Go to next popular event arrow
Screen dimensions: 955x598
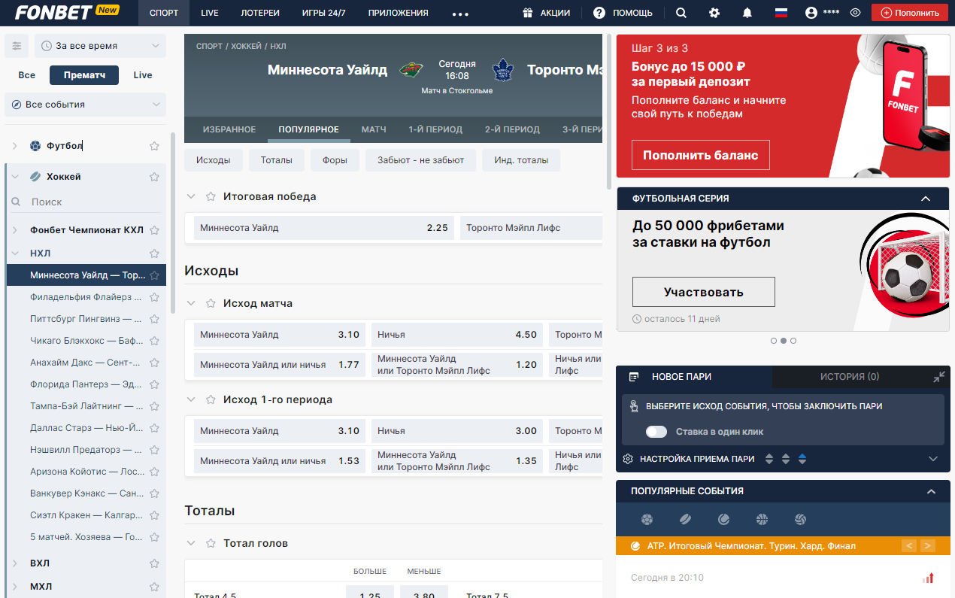pyautogui.click(x=928, y=546)
